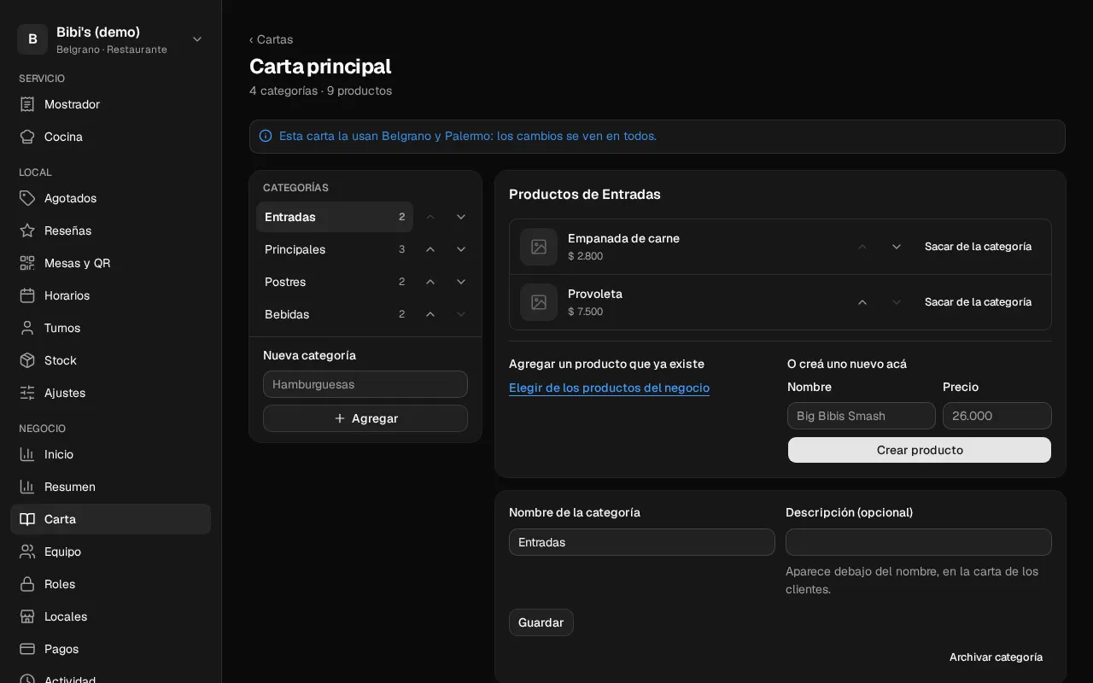Focus the Nueva categoría name field
This screenshot has width=1093, height=683.
click(x=365, y=384)
